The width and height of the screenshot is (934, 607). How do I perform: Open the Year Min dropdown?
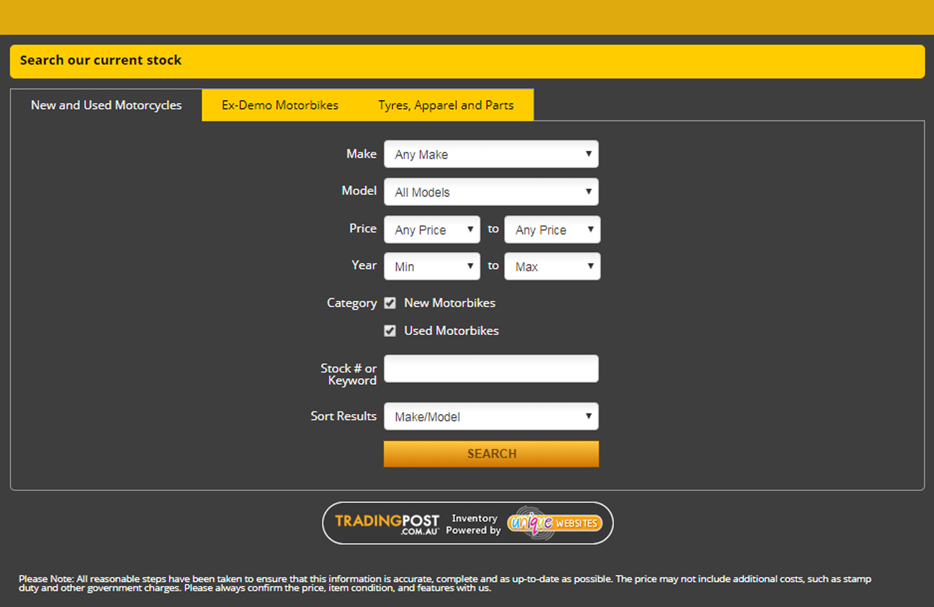pyautogui.click(x=432, y=266)
